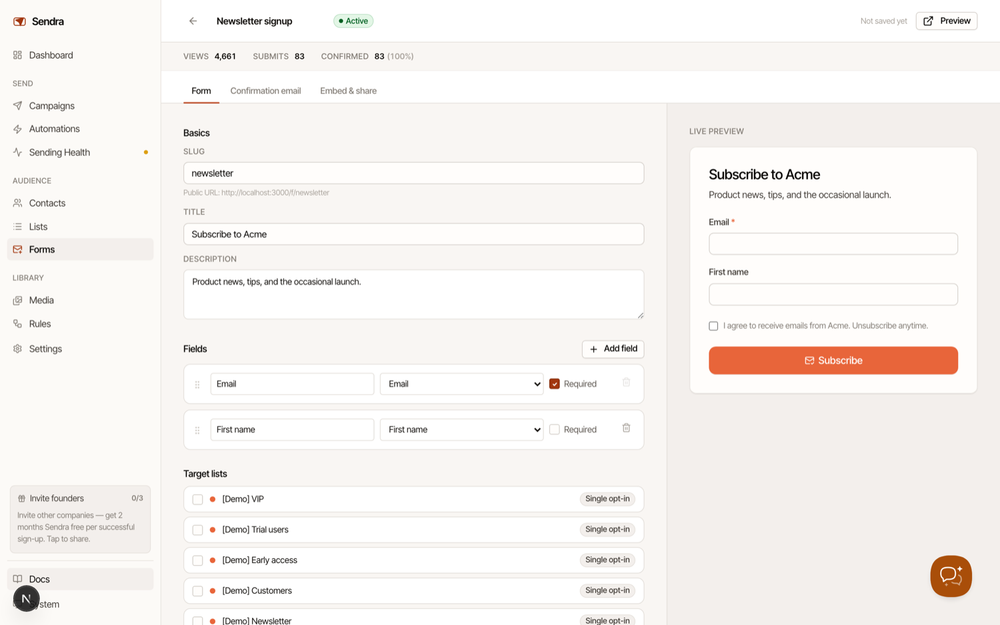The image size is (1000, 625).
Task: Click the Description textarea
Action: (414, 294)
